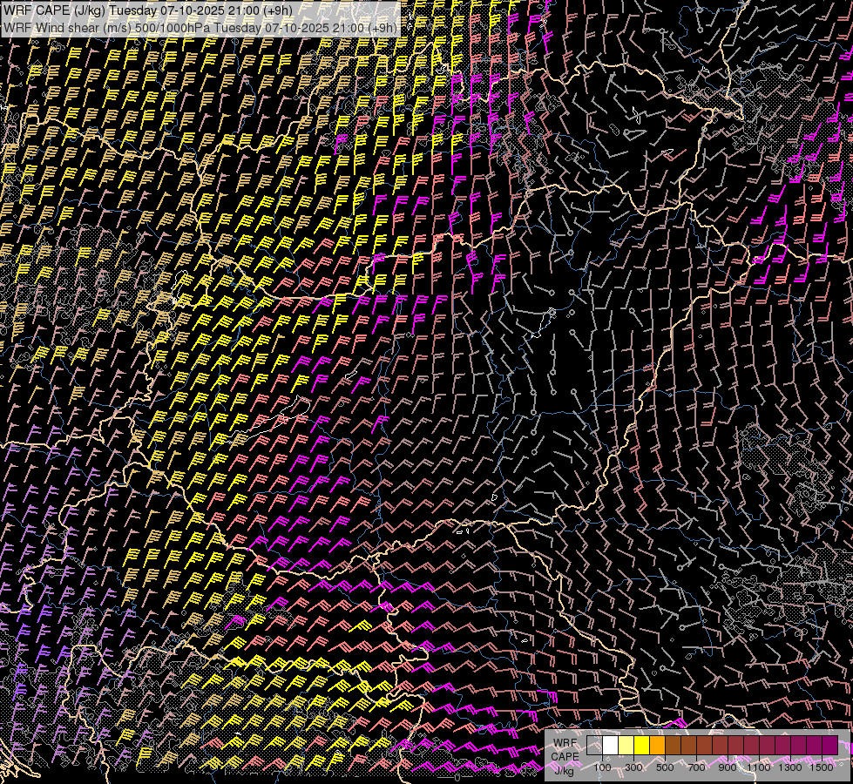The width and height of the screenshot is (853, 784).
Task: Click the CAPE text in legend box
Action: coord(566,756)
